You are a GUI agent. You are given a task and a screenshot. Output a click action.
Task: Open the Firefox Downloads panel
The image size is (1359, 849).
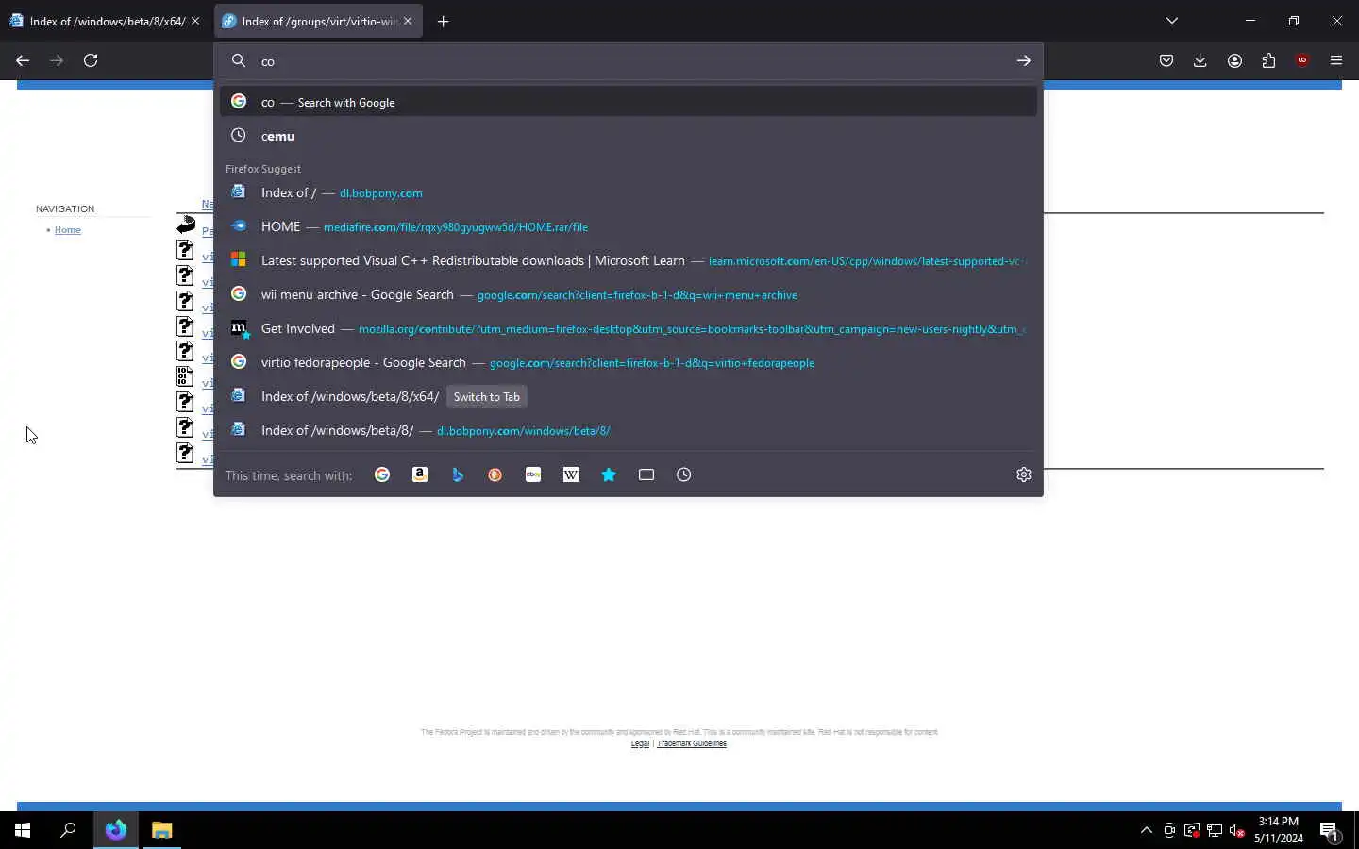click(1200, 60)
